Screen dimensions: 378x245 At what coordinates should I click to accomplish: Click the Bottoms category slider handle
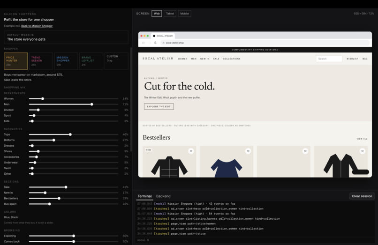click(x=54, y=140)
